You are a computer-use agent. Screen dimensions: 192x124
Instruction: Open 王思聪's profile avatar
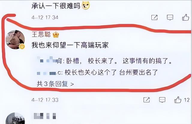(x=15, y=39)
